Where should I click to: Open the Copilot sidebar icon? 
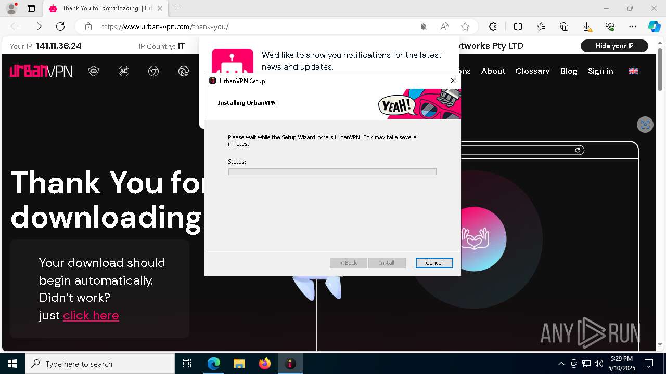(x=654, y=26)
